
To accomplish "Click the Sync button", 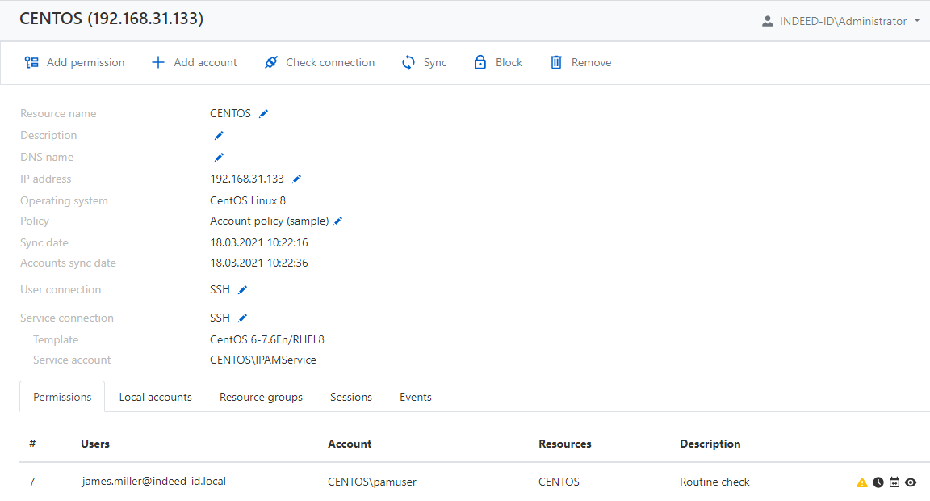I will click(425, 63).
